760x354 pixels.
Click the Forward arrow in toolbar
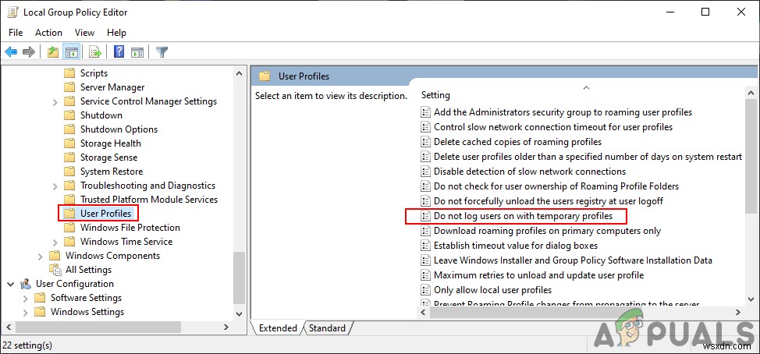[x=29, y=52]
